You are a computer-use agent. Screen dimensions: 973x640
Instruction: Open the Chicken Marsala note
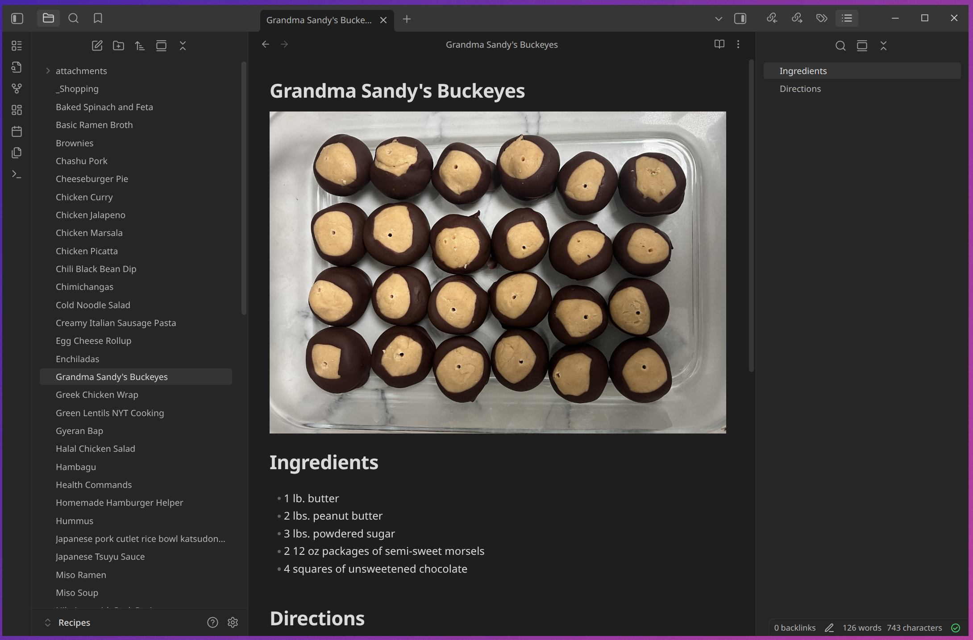pos(89,233)
